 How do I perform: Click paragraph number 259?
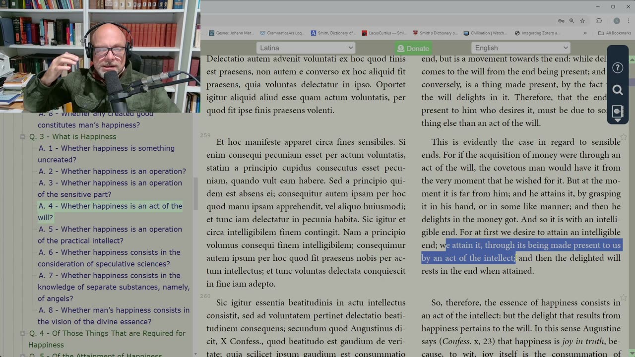pos(205,135)
